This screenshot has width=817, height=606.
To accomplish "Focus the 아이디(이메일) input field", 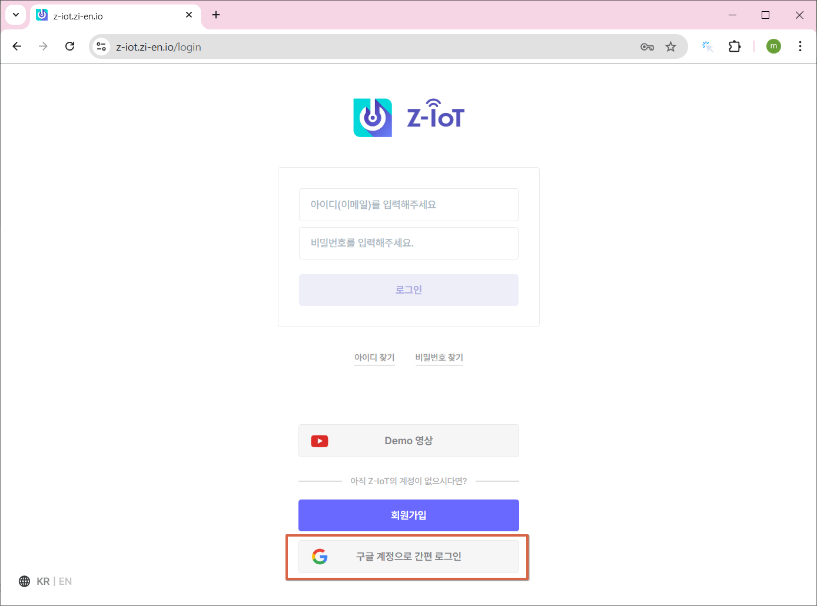I will point(408,205).
